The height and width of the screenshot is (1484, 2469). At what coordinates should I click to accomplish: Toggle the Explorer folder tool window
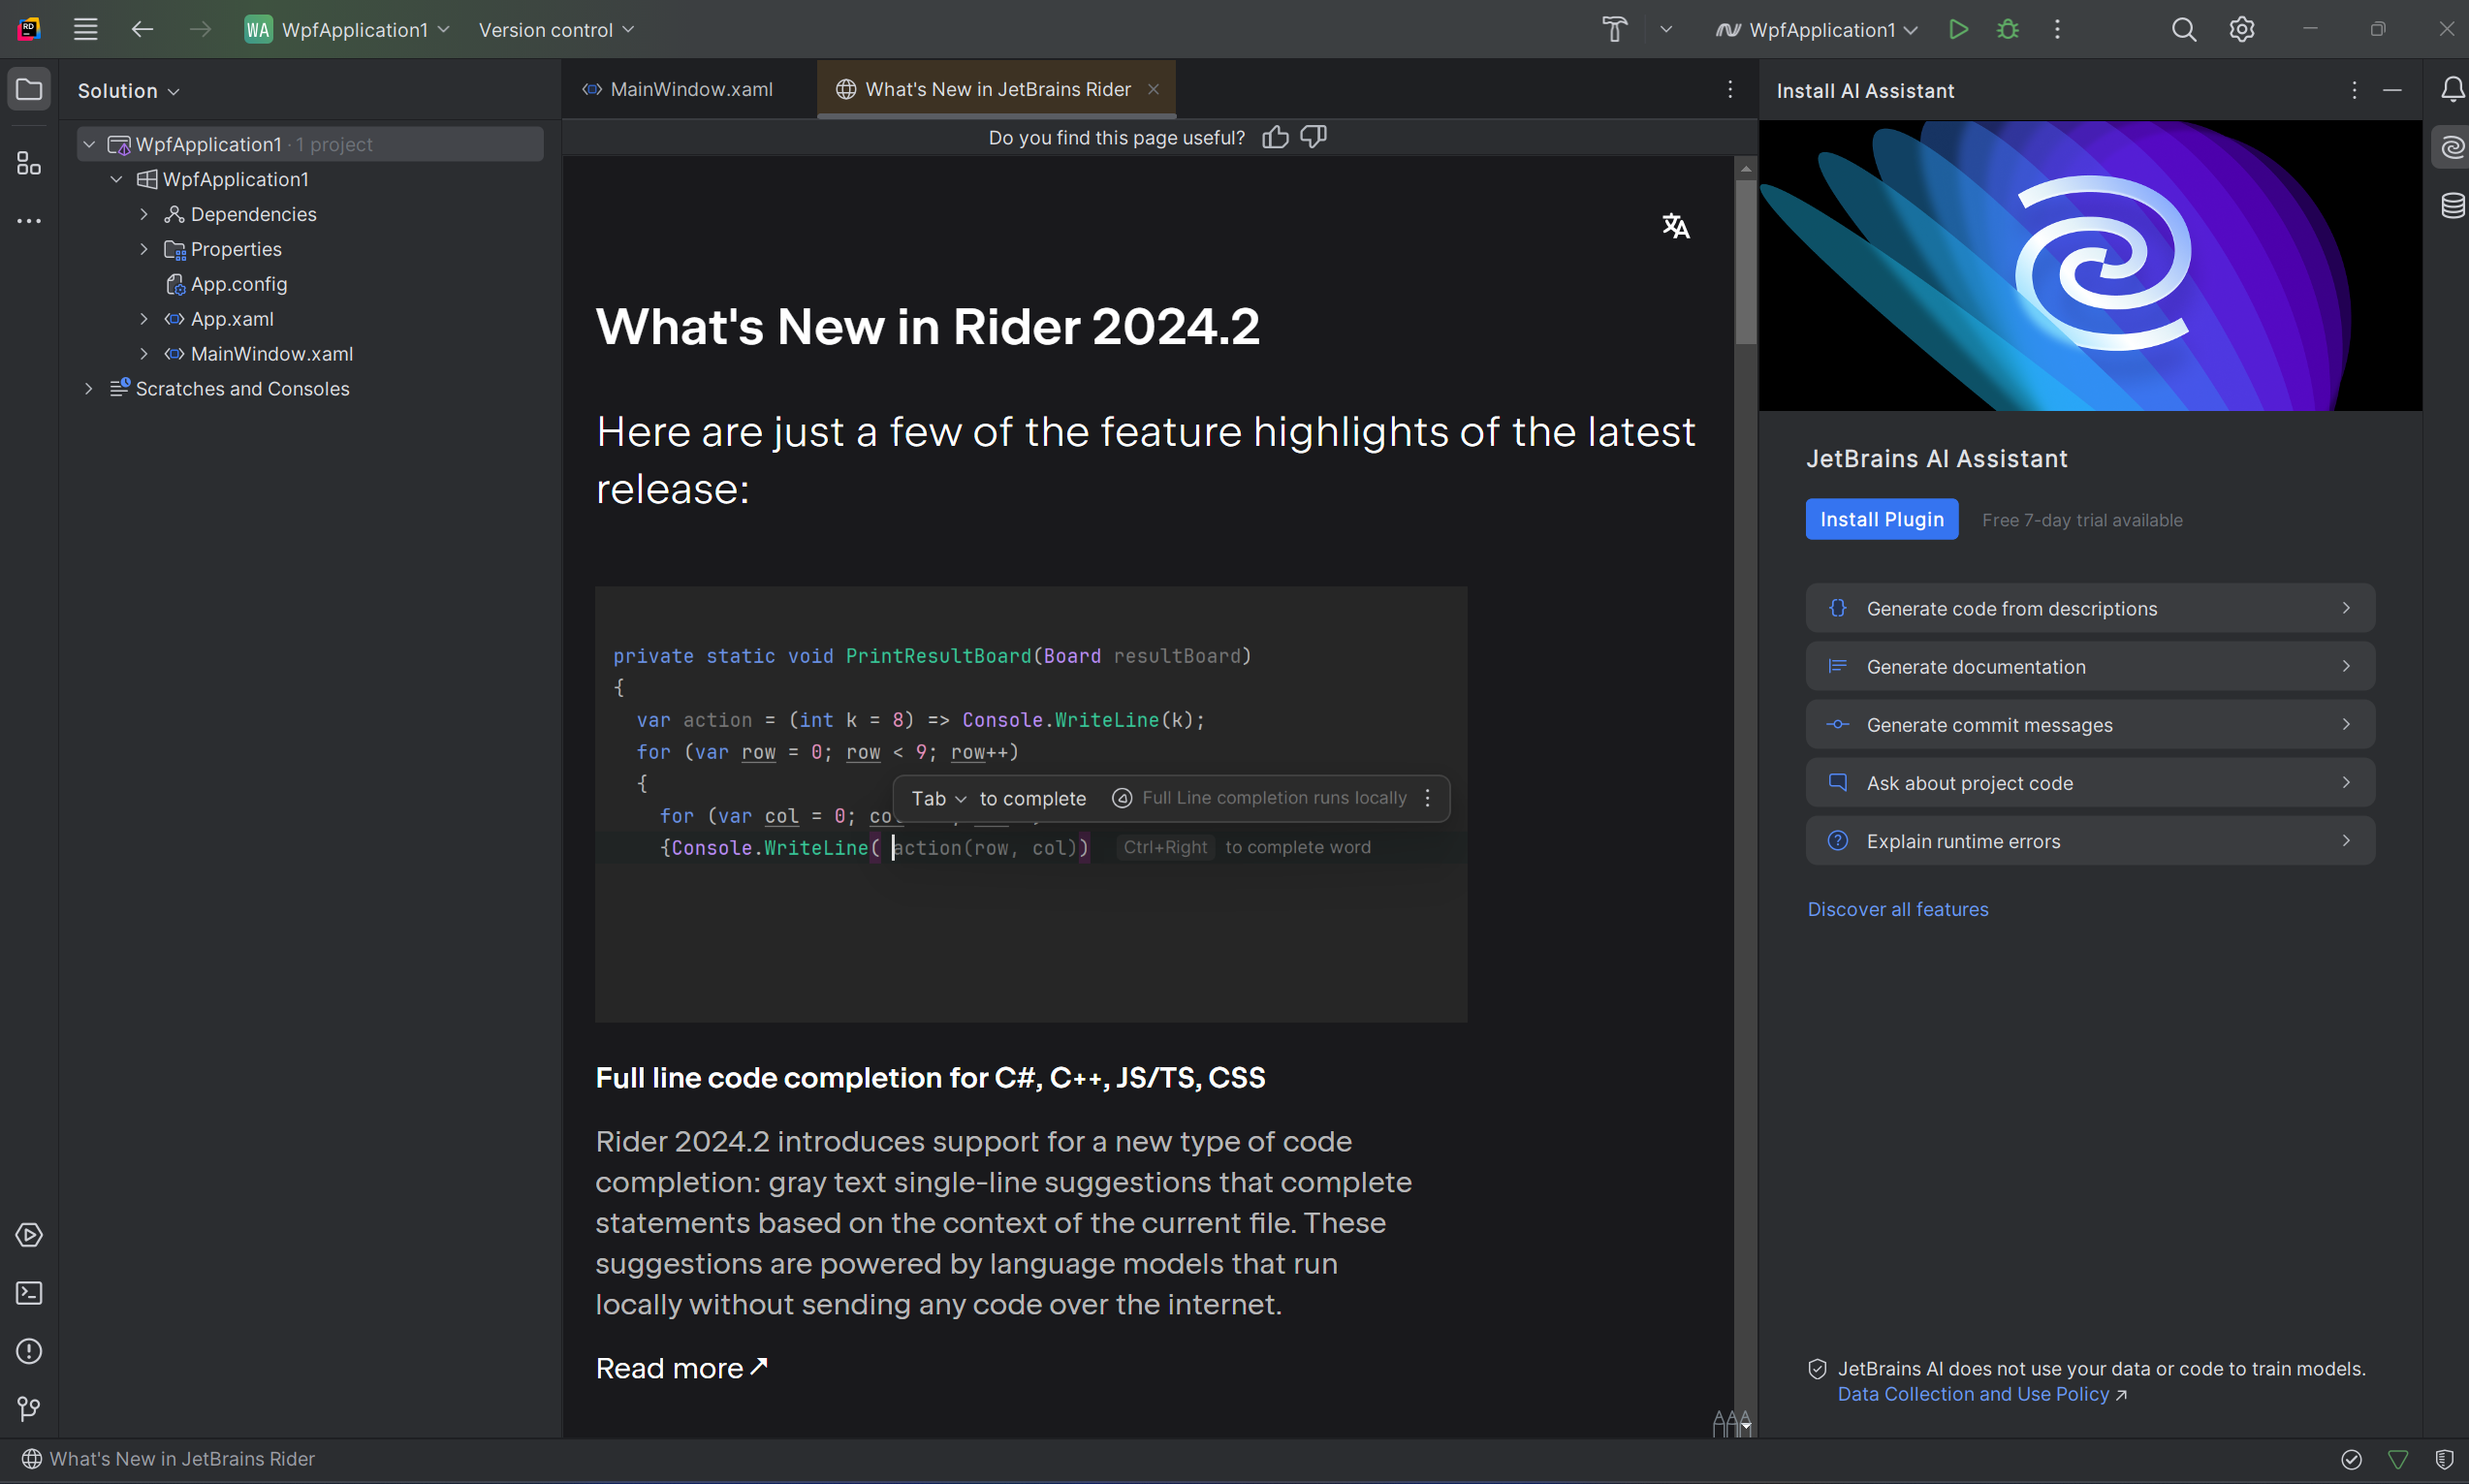(x=29, y=90)
